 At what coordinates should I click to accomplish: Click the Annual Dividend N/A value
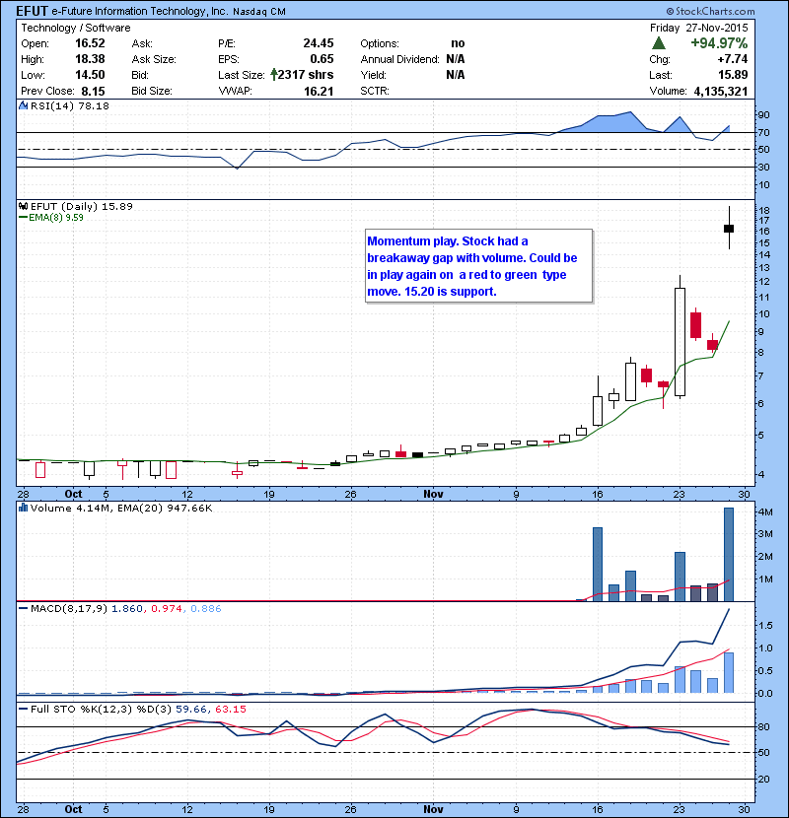[456, 59]
